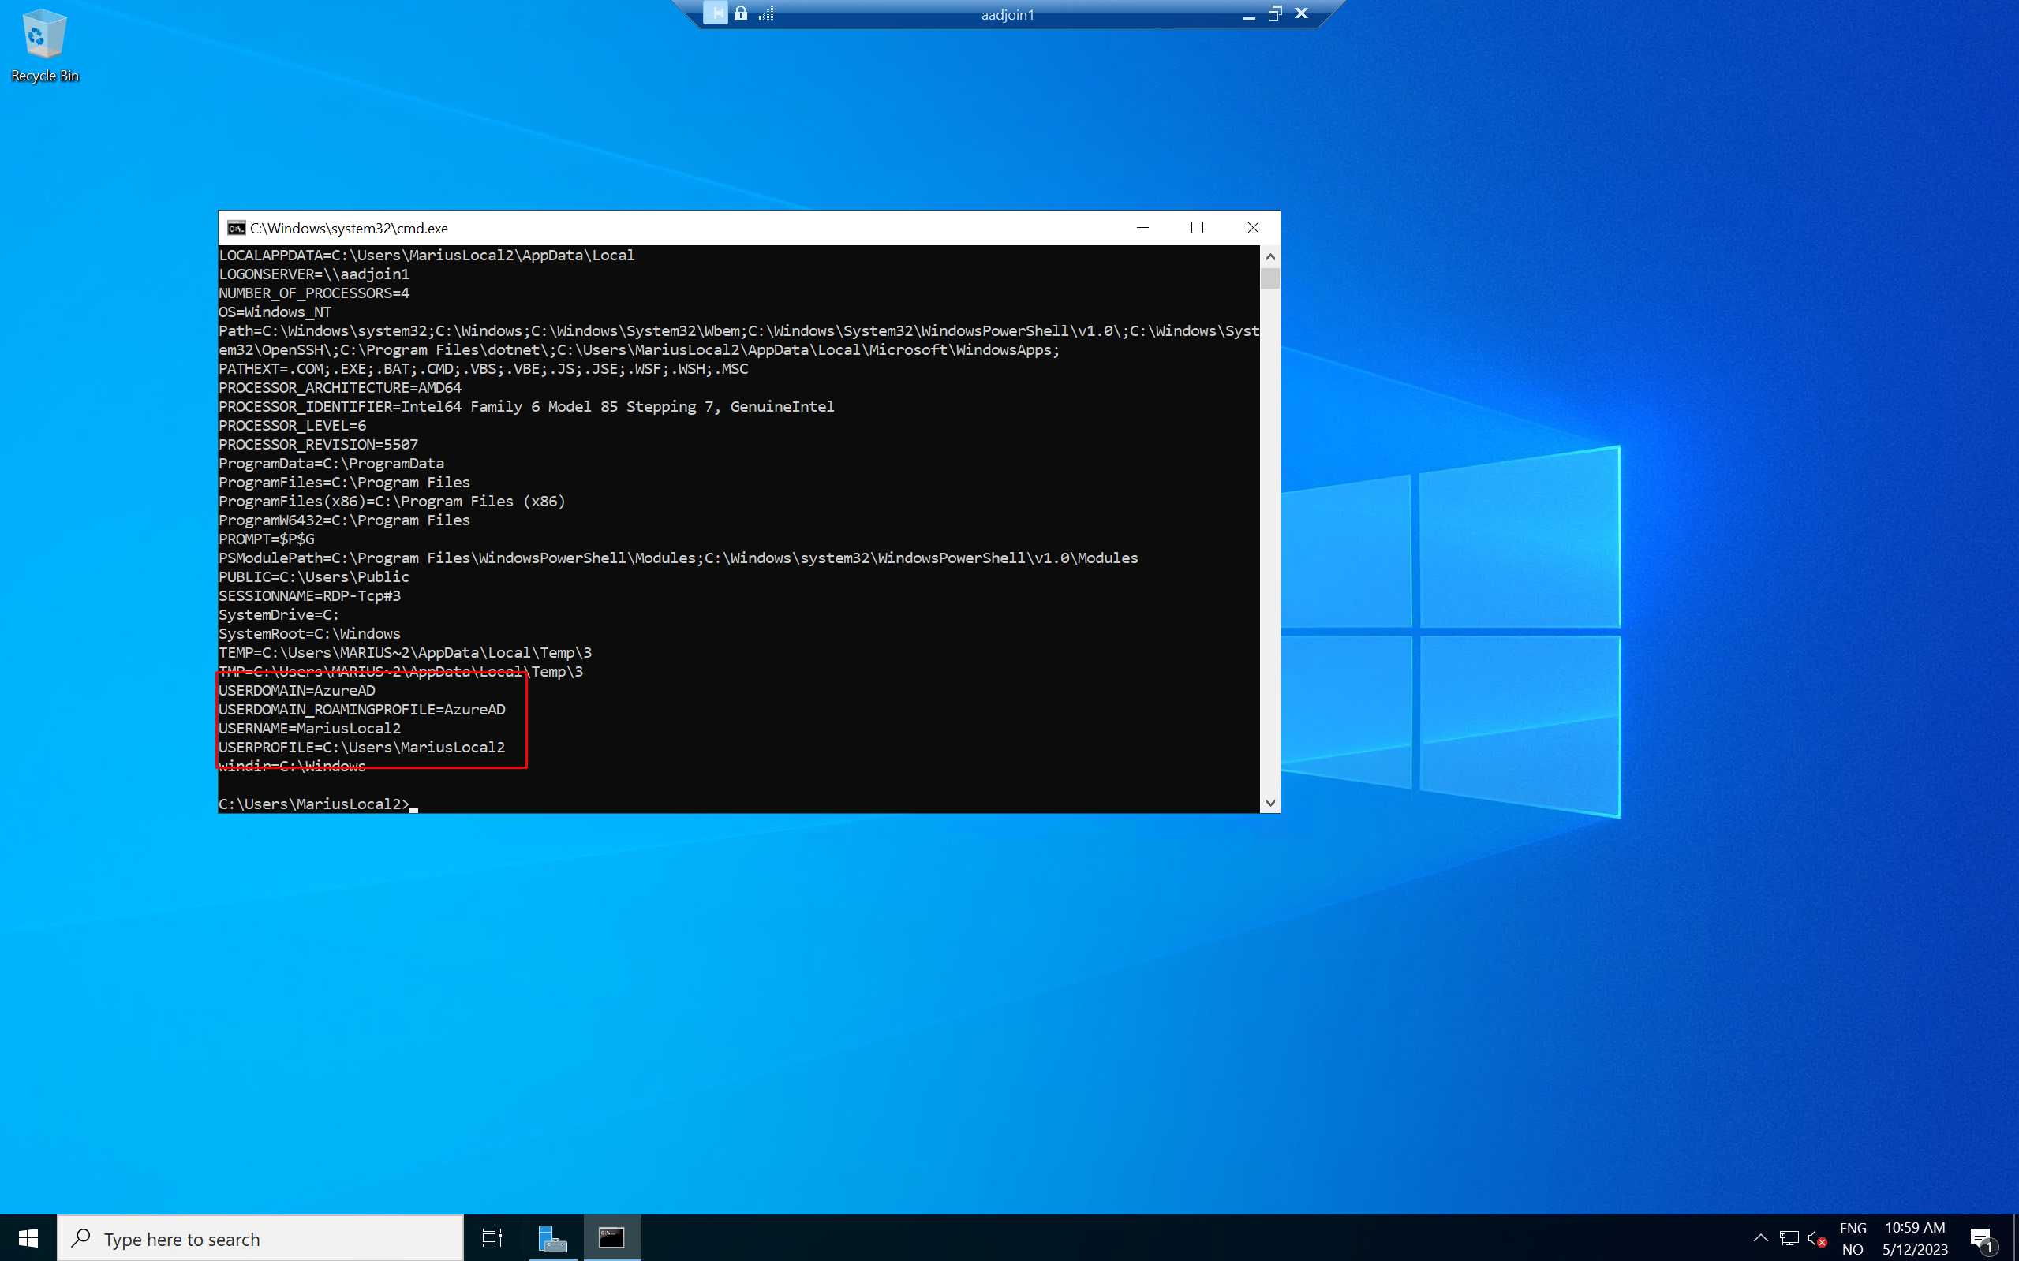The height and width of the screenshot is (1261, 2019).
Task: Restore down the aadjoin1 remote session
Action: (1275, 13)
